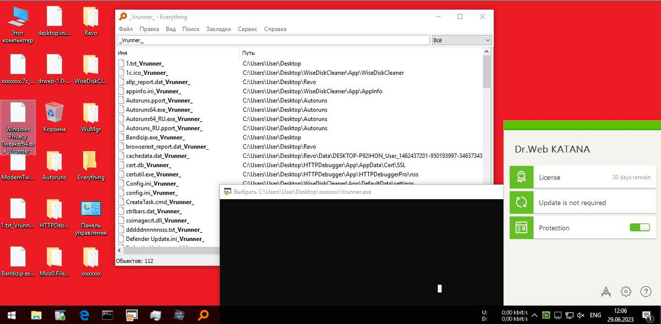Image resolution: width=661 pixels, height=324 pixels.
Task: Open the Windows Start menu
Action: (x=10, y=315)
